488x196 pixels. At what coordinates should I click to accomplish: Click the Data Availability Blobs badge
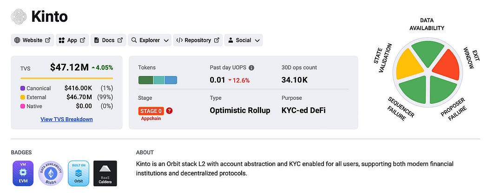pyautogui.click(x=51, y=173)
